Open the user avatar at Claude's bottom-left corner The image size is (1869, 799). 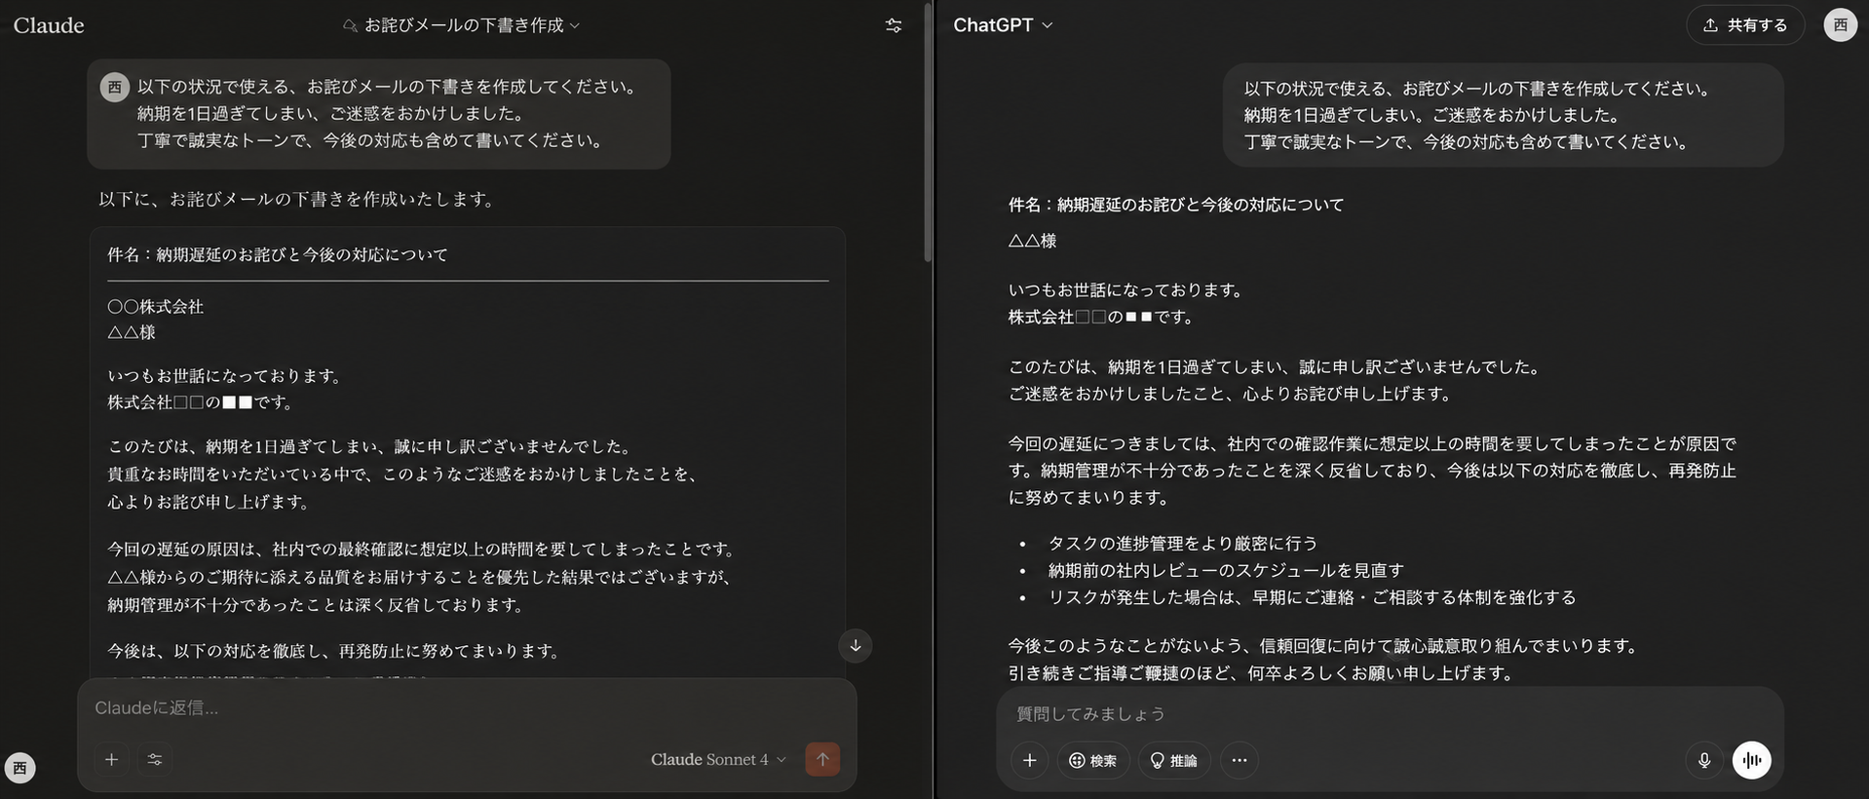pos(19,768)
